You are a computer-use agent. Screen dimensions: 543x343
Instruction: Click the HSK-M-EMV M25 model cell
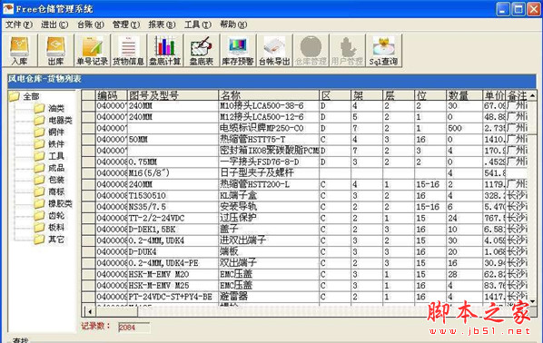click(173, 286)
